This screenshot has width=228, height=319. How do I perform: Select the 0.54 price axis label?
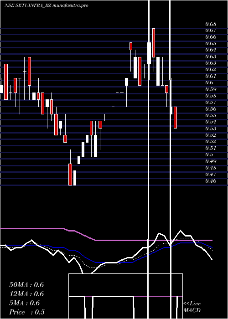click(211, 122)
